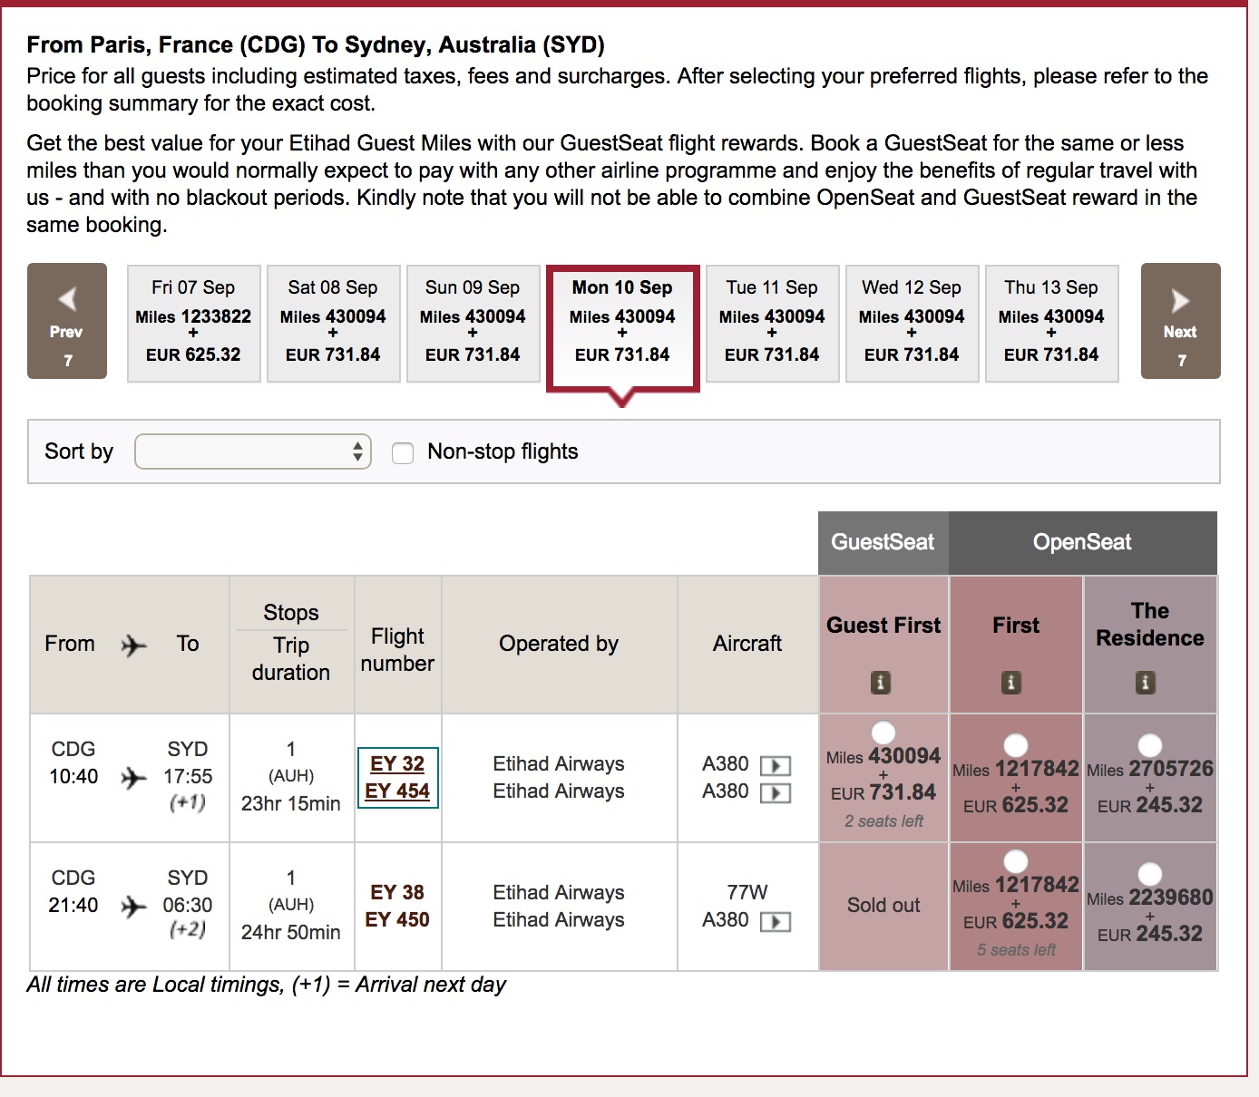The width and height of the screenshot is (1259, 1097).
Task: Click the GuestSeat header tab
Action: [x=883, y=542]
